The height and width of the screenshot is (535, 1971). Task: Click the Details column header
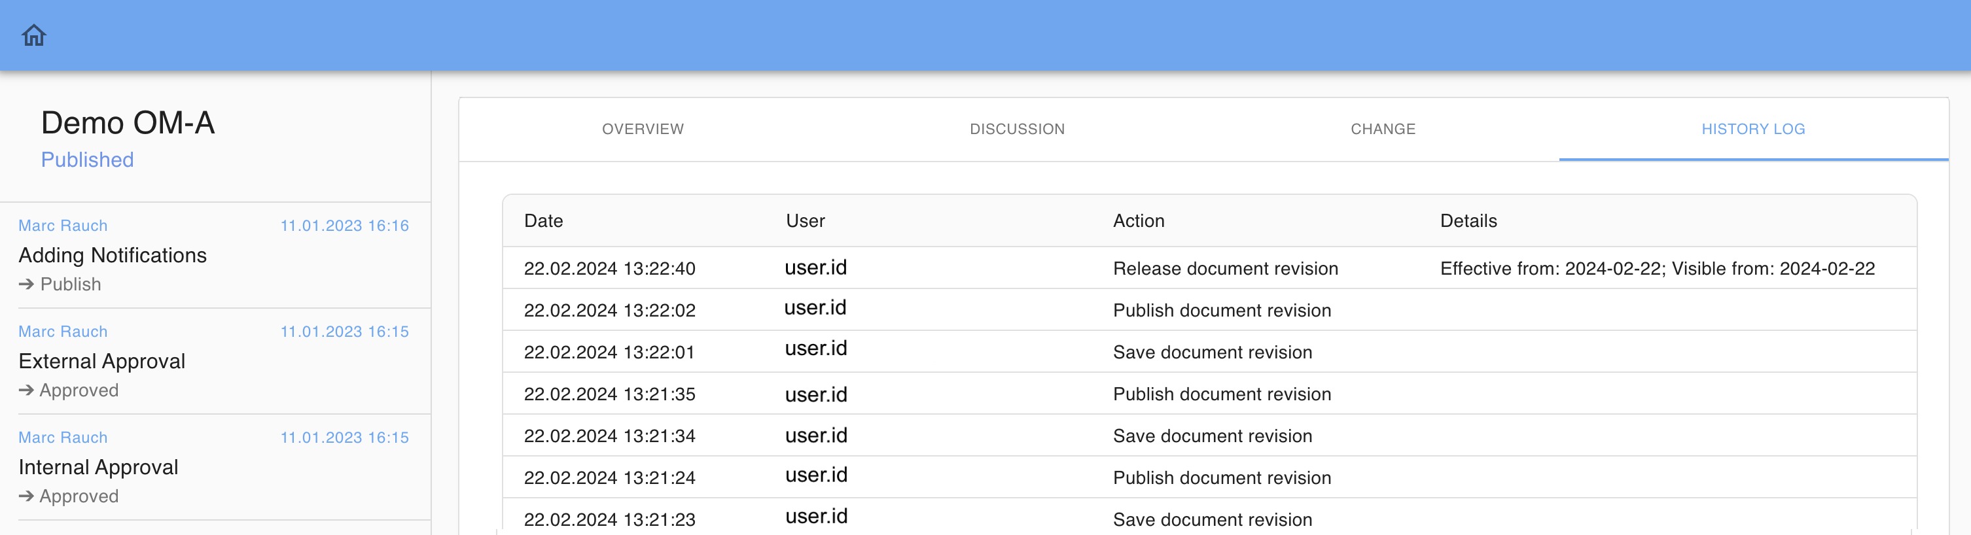[1468, 221]
